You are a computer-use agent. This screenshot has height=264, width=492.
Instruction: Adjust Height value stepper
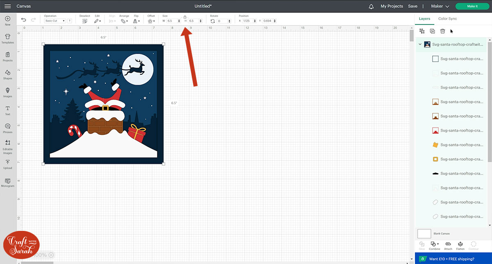tap(200, 21)
